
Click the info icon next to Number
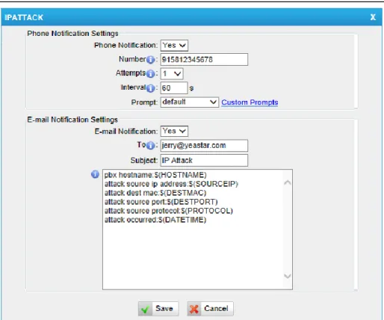pyautogui.click(x=150, y=60)
